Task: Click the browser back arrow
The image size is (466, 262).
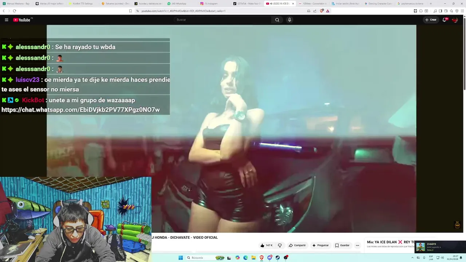Action: (x=4, y=11)
